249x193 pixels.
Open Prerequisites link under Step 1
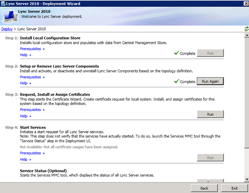32,49
